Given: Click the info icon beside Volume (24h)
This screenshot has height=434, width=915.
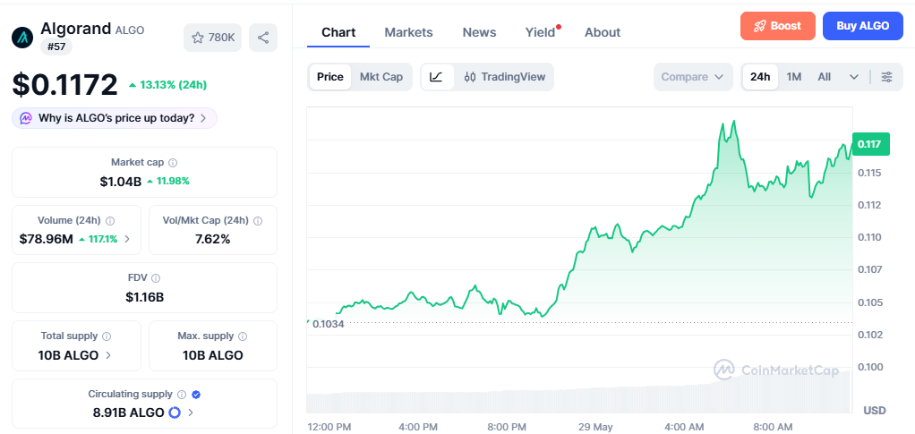Looking at the screenshot, I should pos(110,221).
